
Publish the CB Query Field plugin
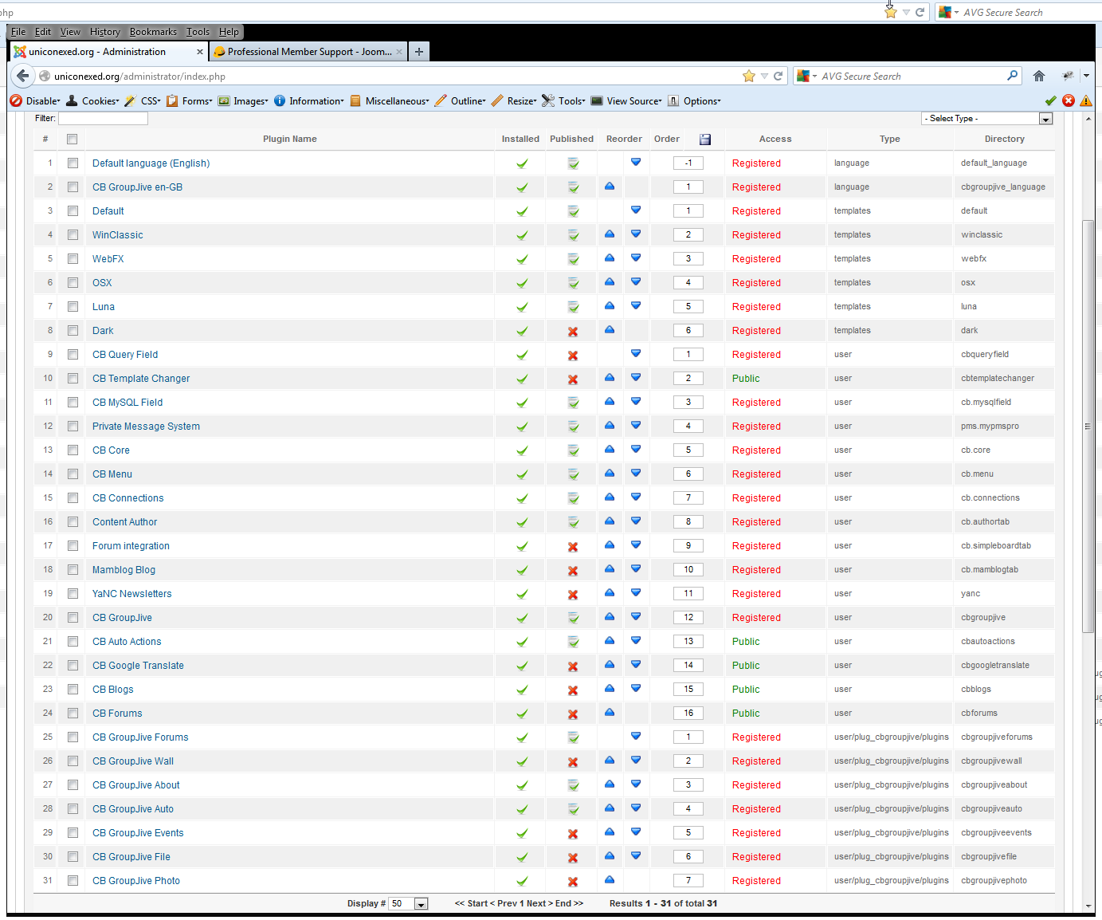click(x=573, y=356)
